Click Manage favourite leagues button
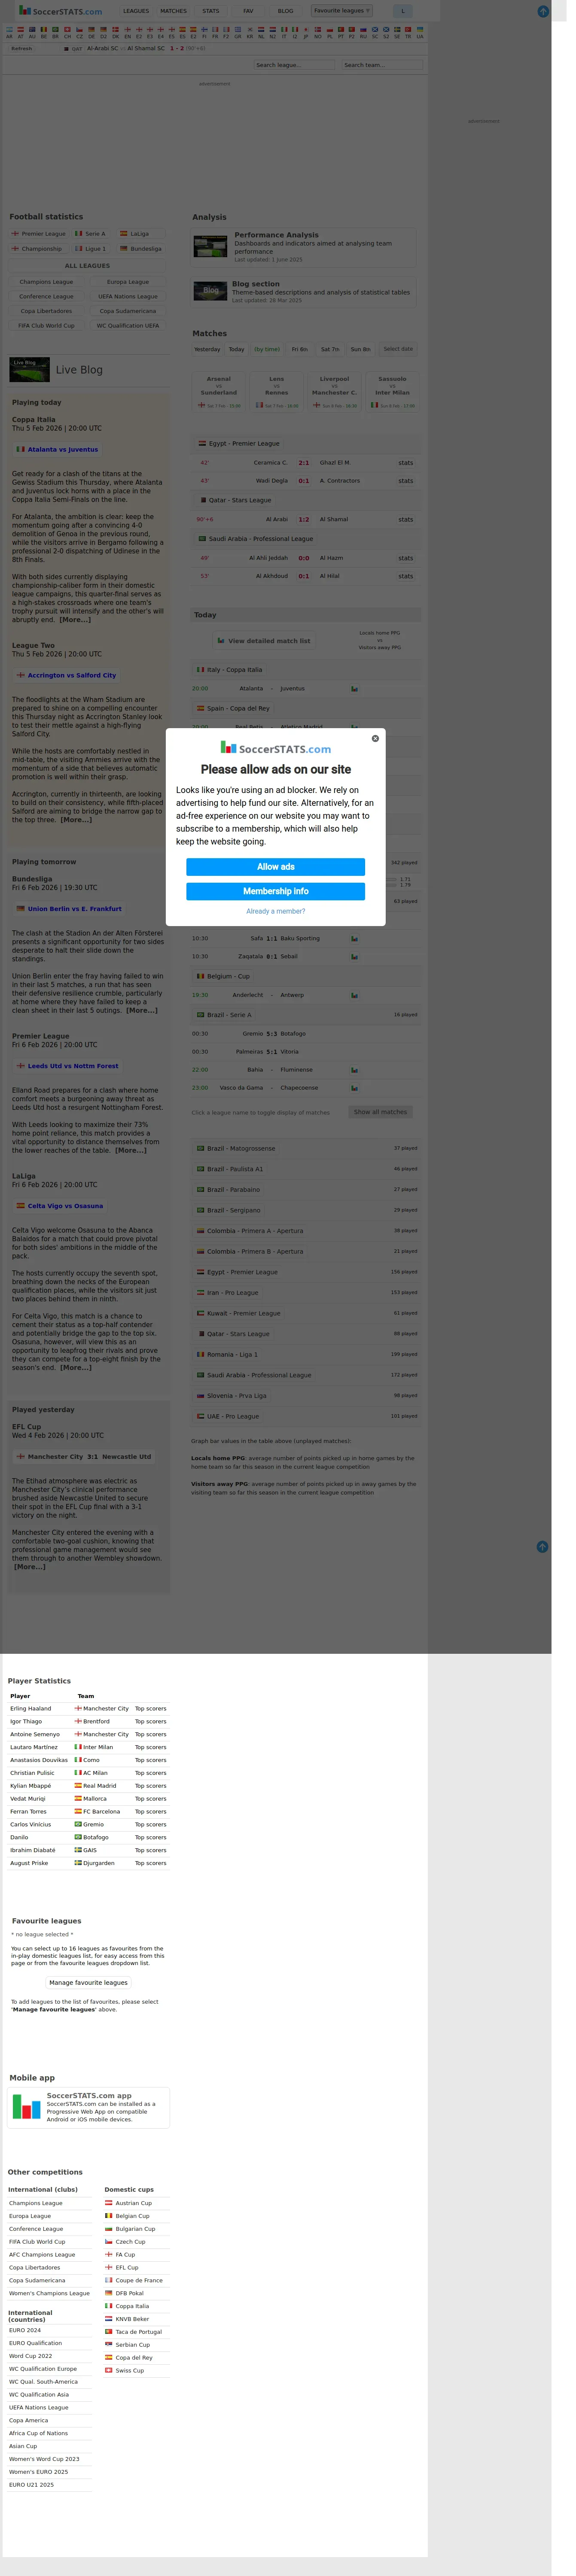The height and width of the screenshot is (2576, 576). click(x=89, y=1983)
